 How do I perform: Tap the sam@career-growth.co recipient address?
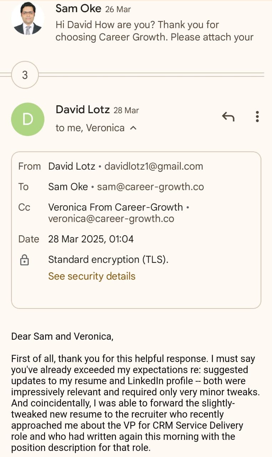[150, 187]
